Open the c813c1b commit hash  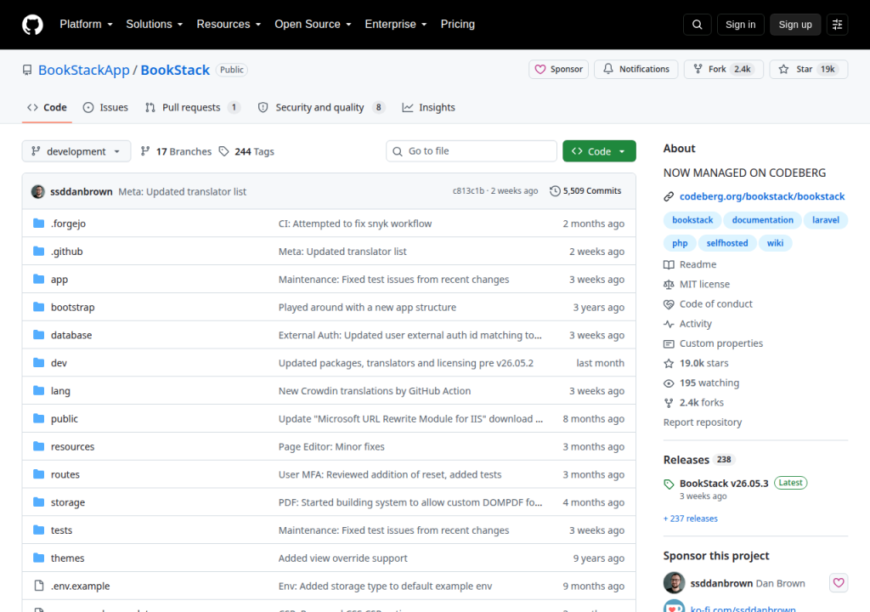pyautogui.click(x=468, y=191)
